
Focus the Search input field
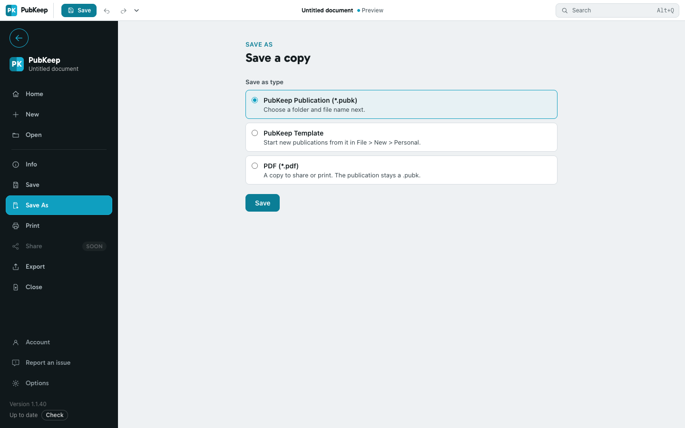[617, 10]
